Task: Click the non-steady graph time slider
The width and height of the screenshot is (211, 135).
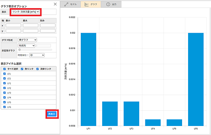Action: click(x=35, y=50)
